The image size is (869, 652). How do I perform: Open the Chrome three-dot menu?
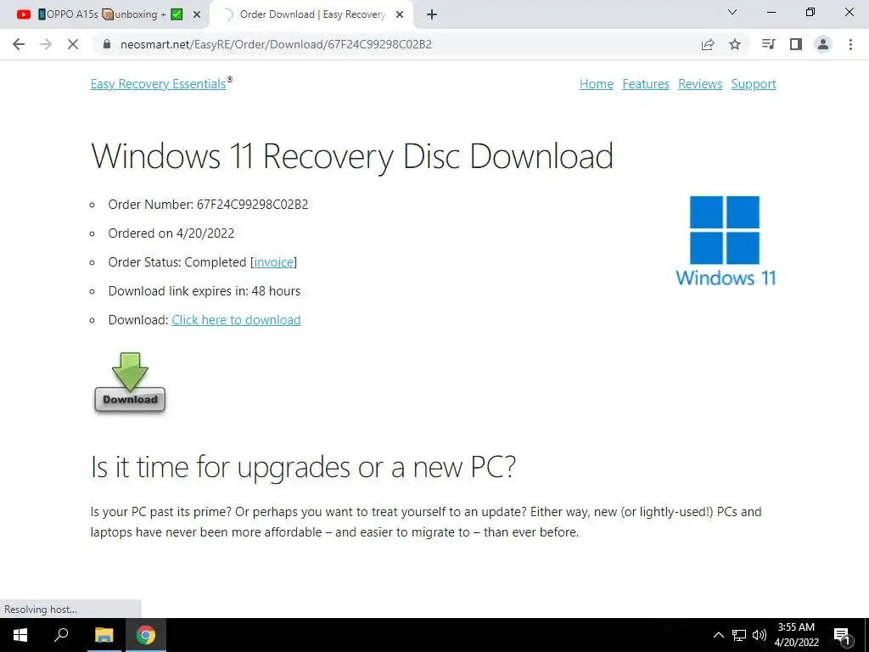850,44
